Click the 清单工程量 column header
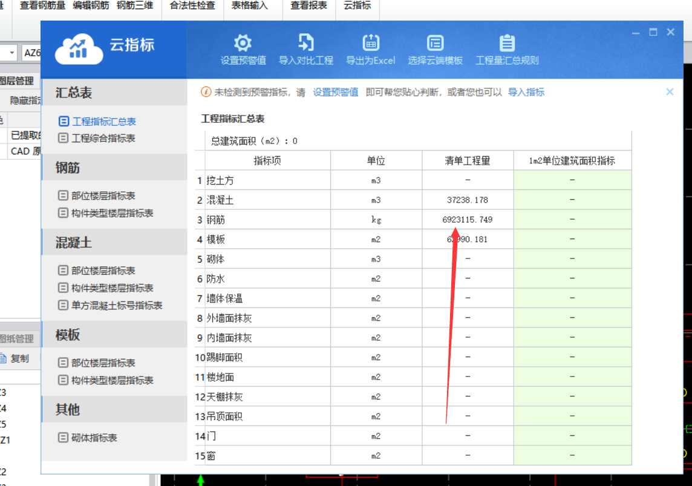Screen dimensions: 692x486 (x=468, y=160)
